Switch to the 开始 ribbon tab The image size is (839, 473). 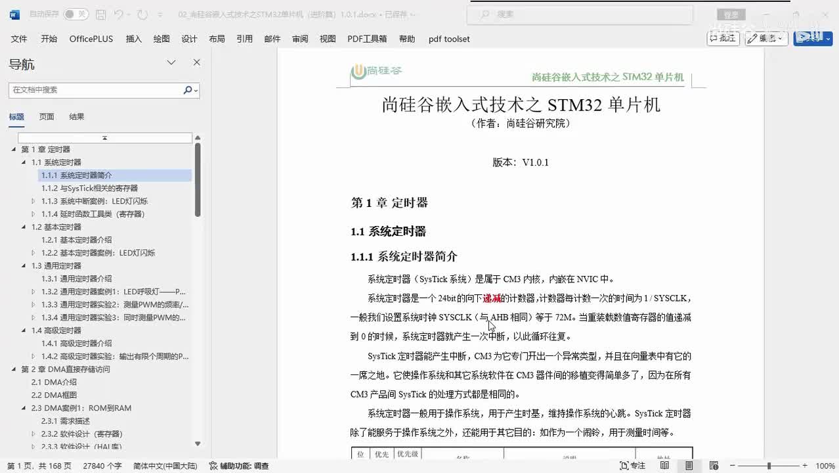tap(49, 39)
